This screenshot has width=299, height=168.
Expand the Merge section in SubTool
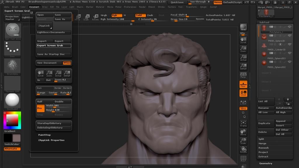coord(262,143)
